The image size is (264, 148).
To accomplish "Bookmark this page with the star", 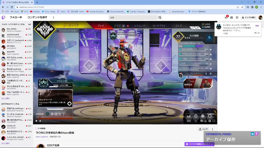I will [242, 7].
